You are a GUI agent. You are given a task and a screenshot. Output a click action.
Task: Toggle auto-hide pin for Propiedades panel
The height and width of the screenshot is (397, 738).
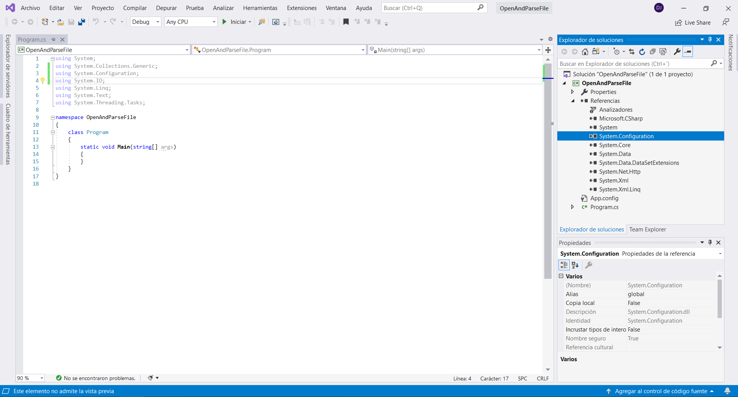tap(710, 243)
